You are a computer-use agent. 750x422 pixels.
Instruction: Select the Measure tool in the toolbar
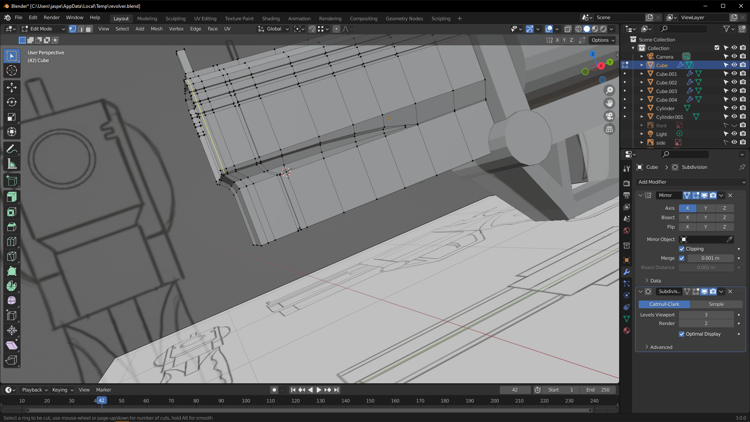12,164
